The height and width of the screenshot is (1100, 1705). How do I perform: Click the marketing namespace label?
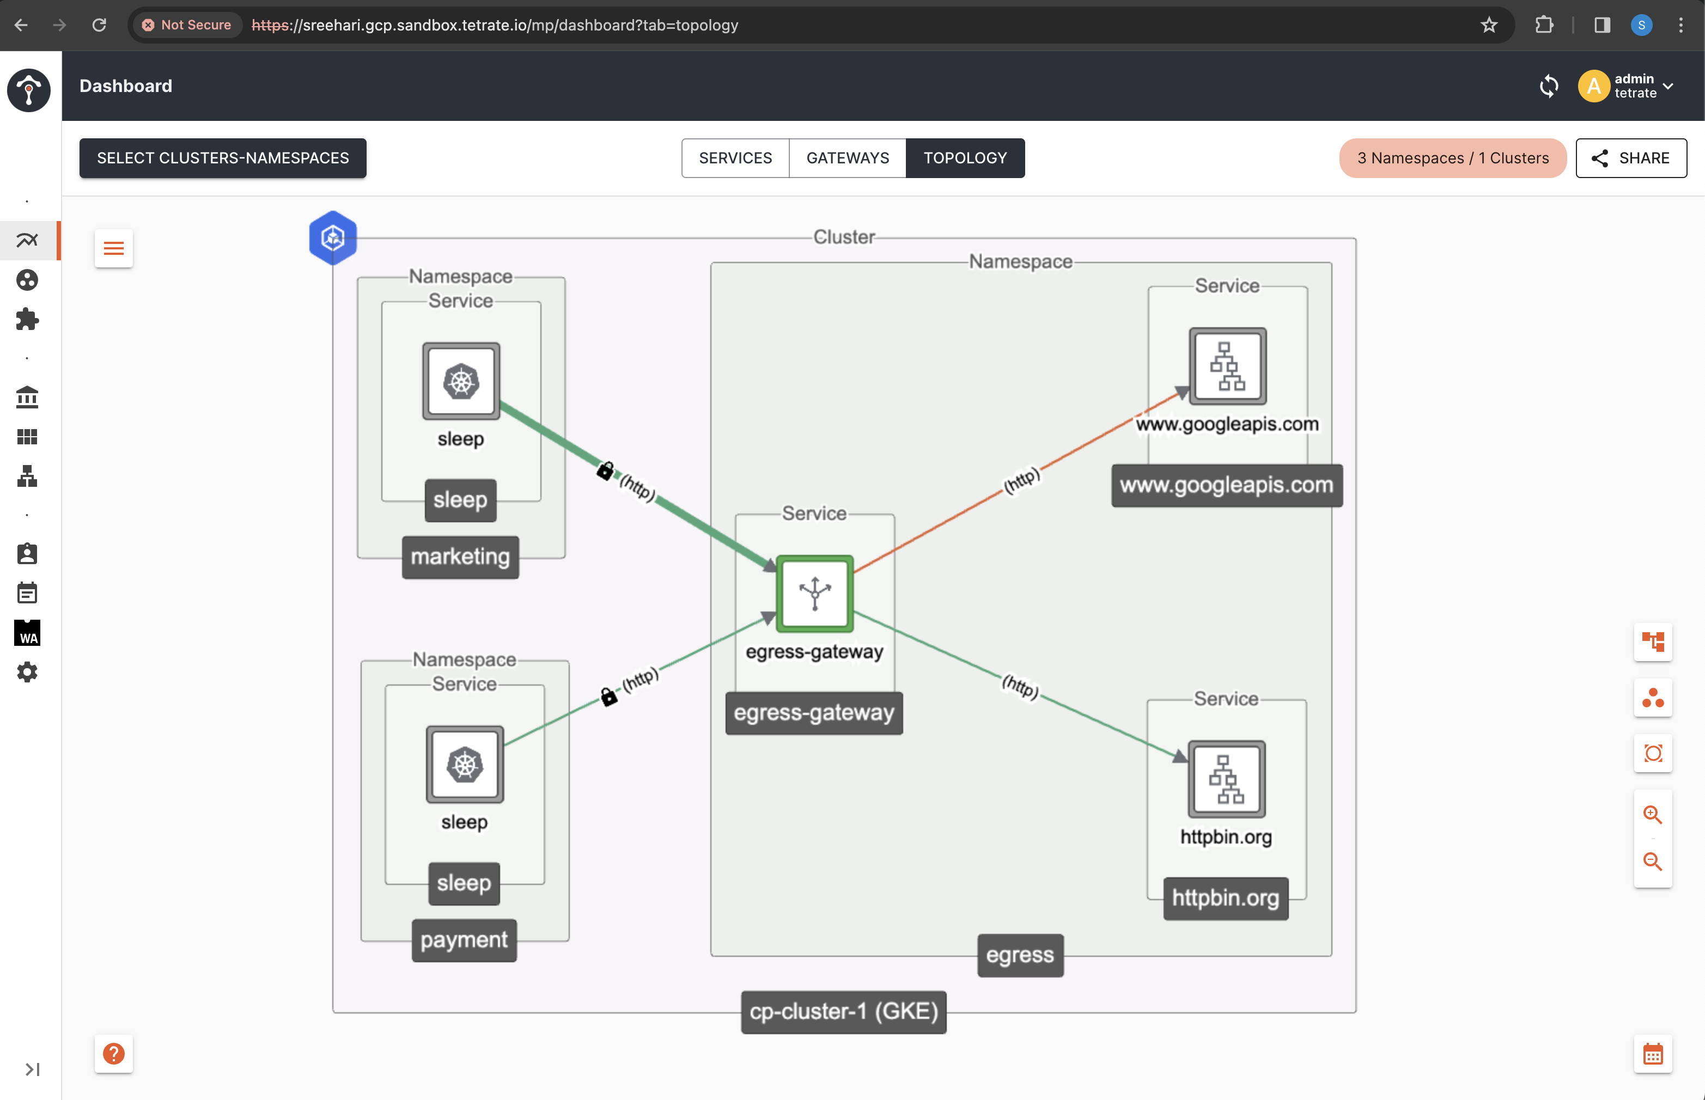pyautogui.click(x=460, y=557)
